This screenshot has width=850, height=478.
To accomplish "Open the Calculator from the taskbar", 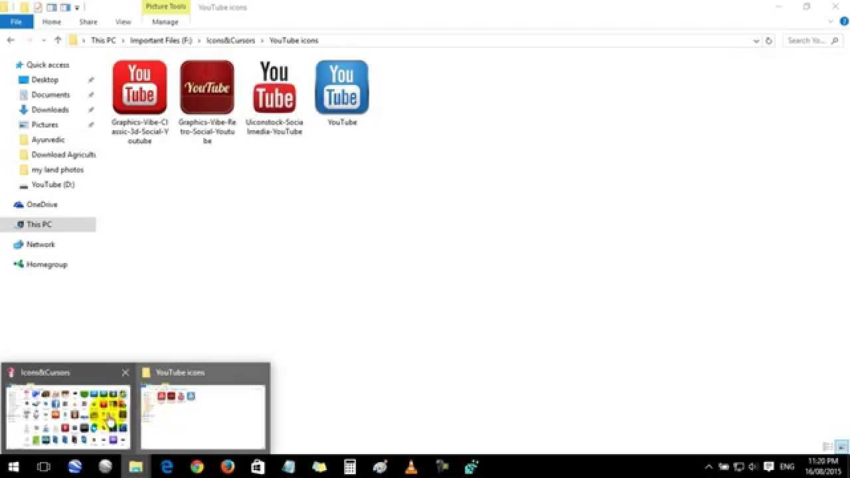I will pyautogui.click(x=350, y=467).
